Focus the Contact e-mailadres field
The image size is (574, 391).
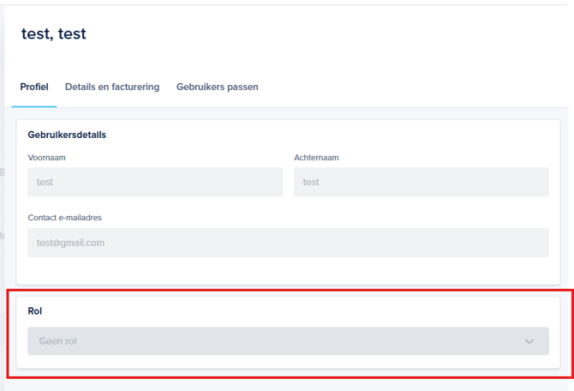[x=288, y=243]
